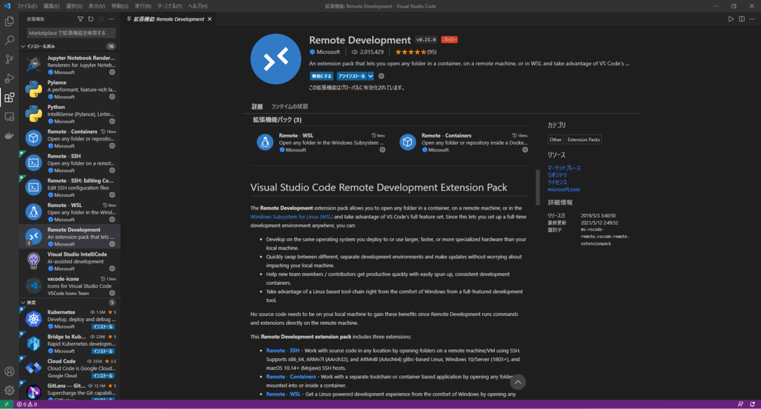Switch to the ランタイムの状態 tab

click(x=289, y=106)
